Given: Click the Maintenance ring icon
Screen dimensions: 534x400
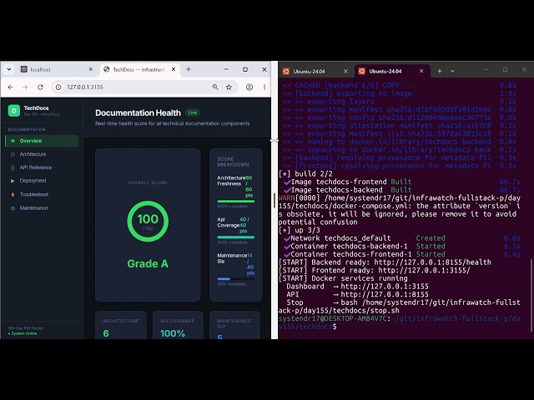Looking at the screenshot, I should pos(13,208).
